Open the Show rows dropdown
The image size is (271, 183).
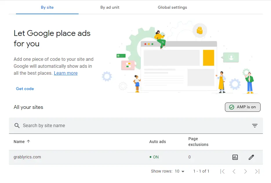(180, 171)
